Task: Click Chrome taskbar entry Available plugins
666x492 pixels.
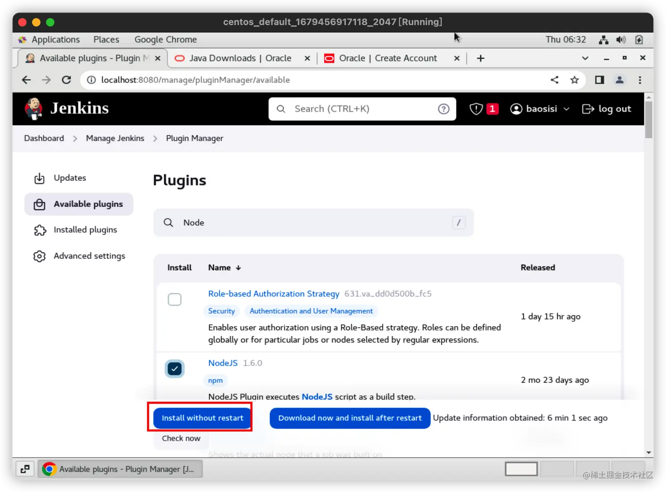Action: tap(120, 469)
